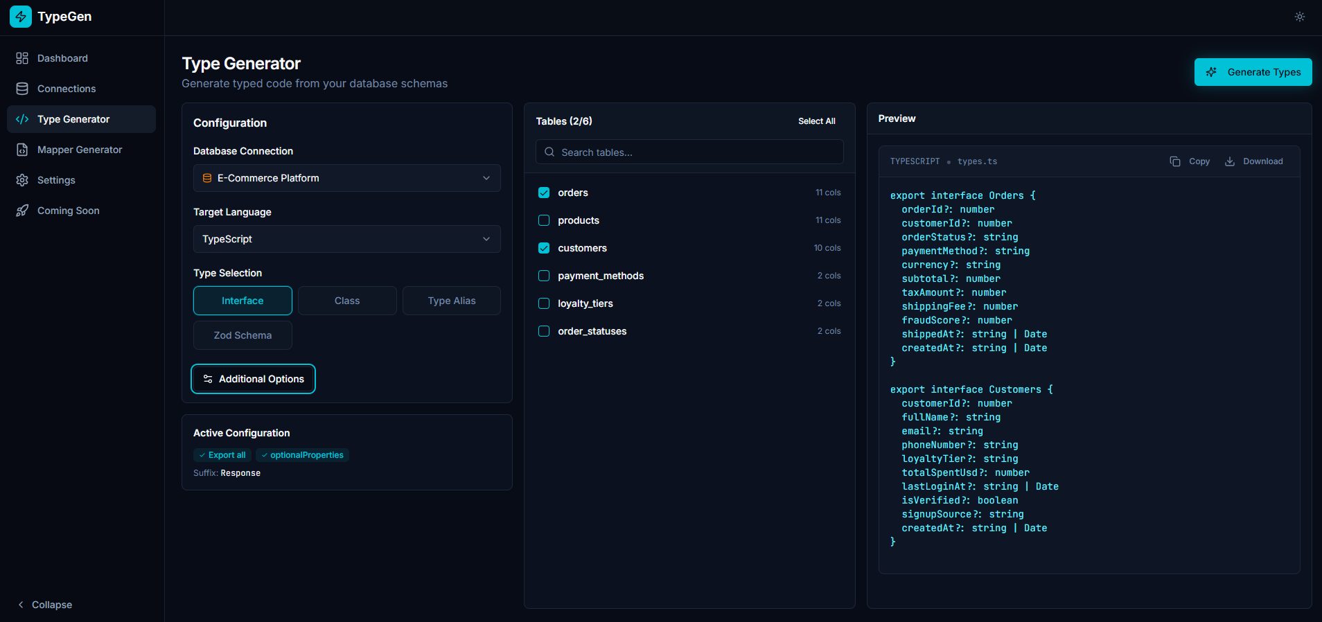Click the Generate Types button

point(1253,72)
